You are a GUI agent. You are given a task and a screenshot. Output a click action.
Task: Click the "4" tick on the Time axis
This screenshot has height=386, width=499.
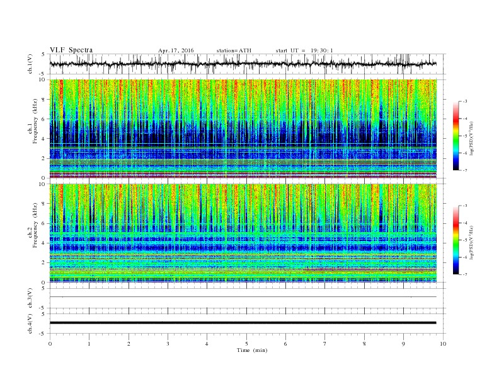207,344
